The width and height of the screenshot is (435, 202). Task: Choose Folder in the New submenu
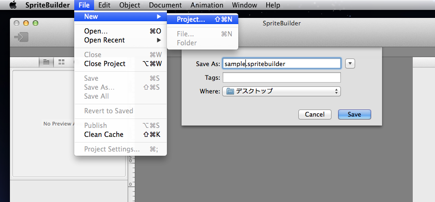click(x=202, y=43)
